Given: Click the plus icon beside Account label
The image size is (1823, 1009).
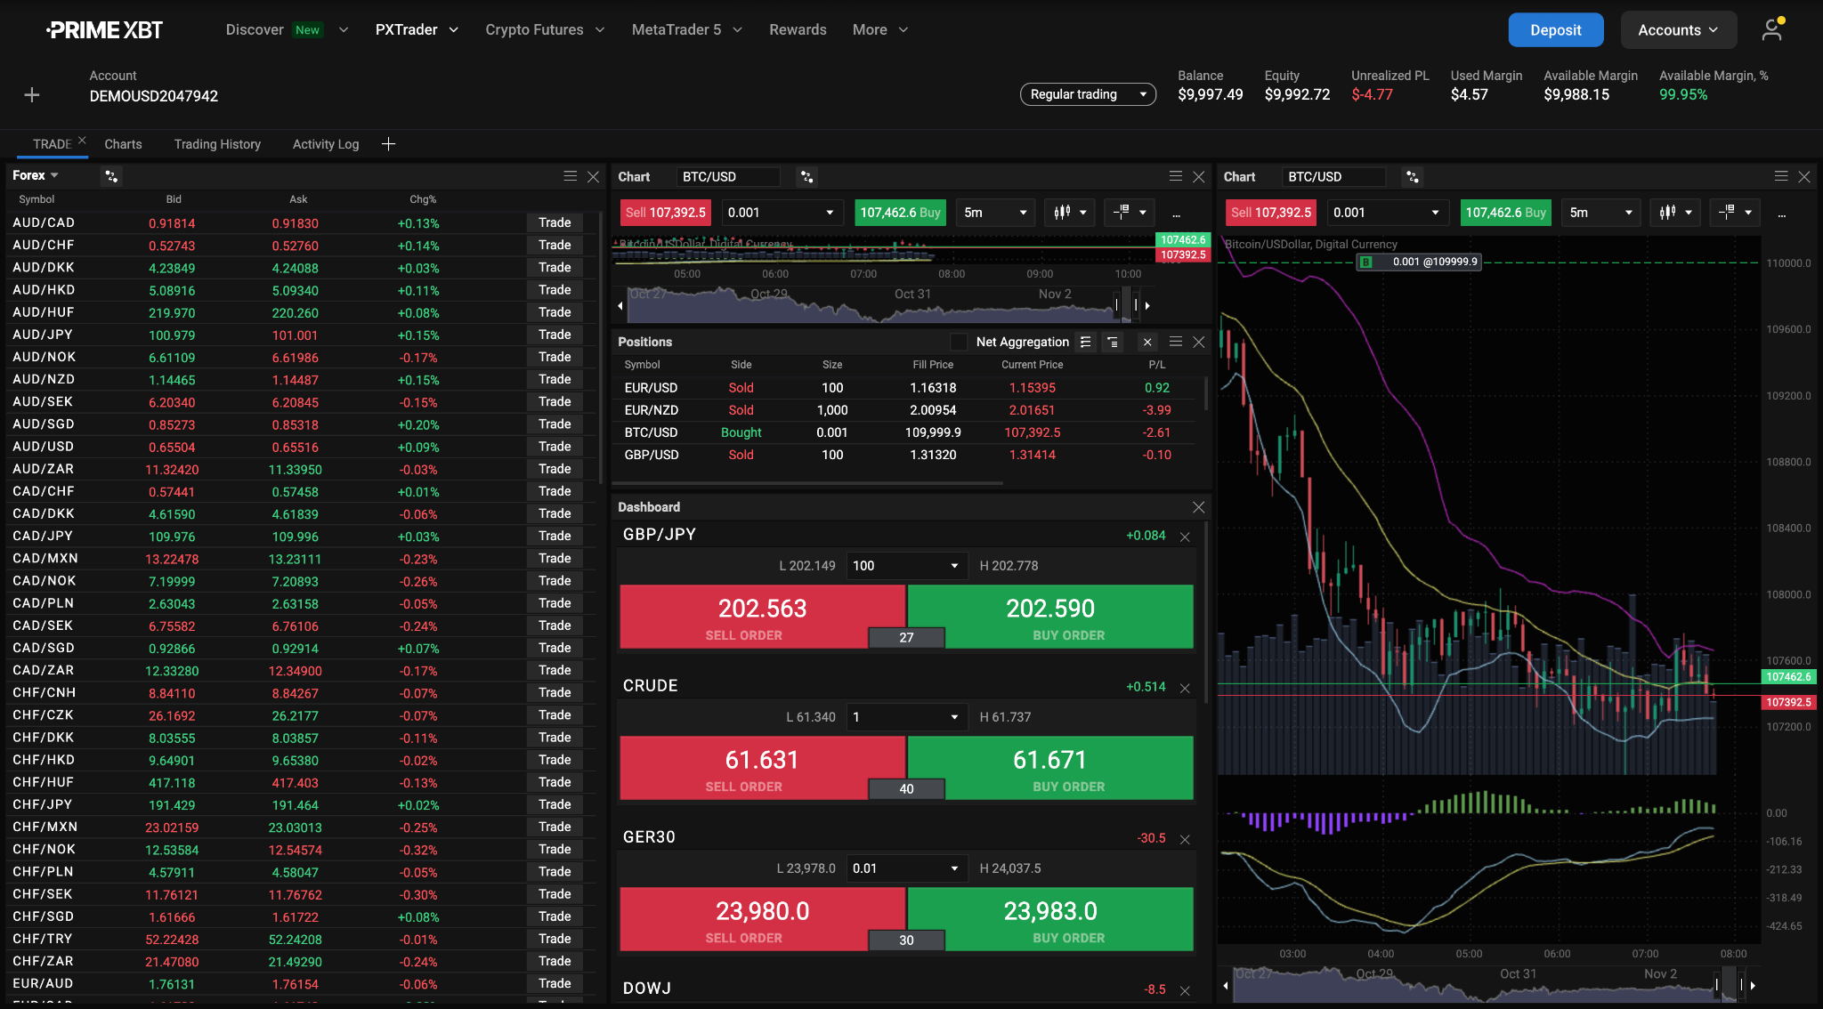Looking at the screenshot, I should pos(32,95).
